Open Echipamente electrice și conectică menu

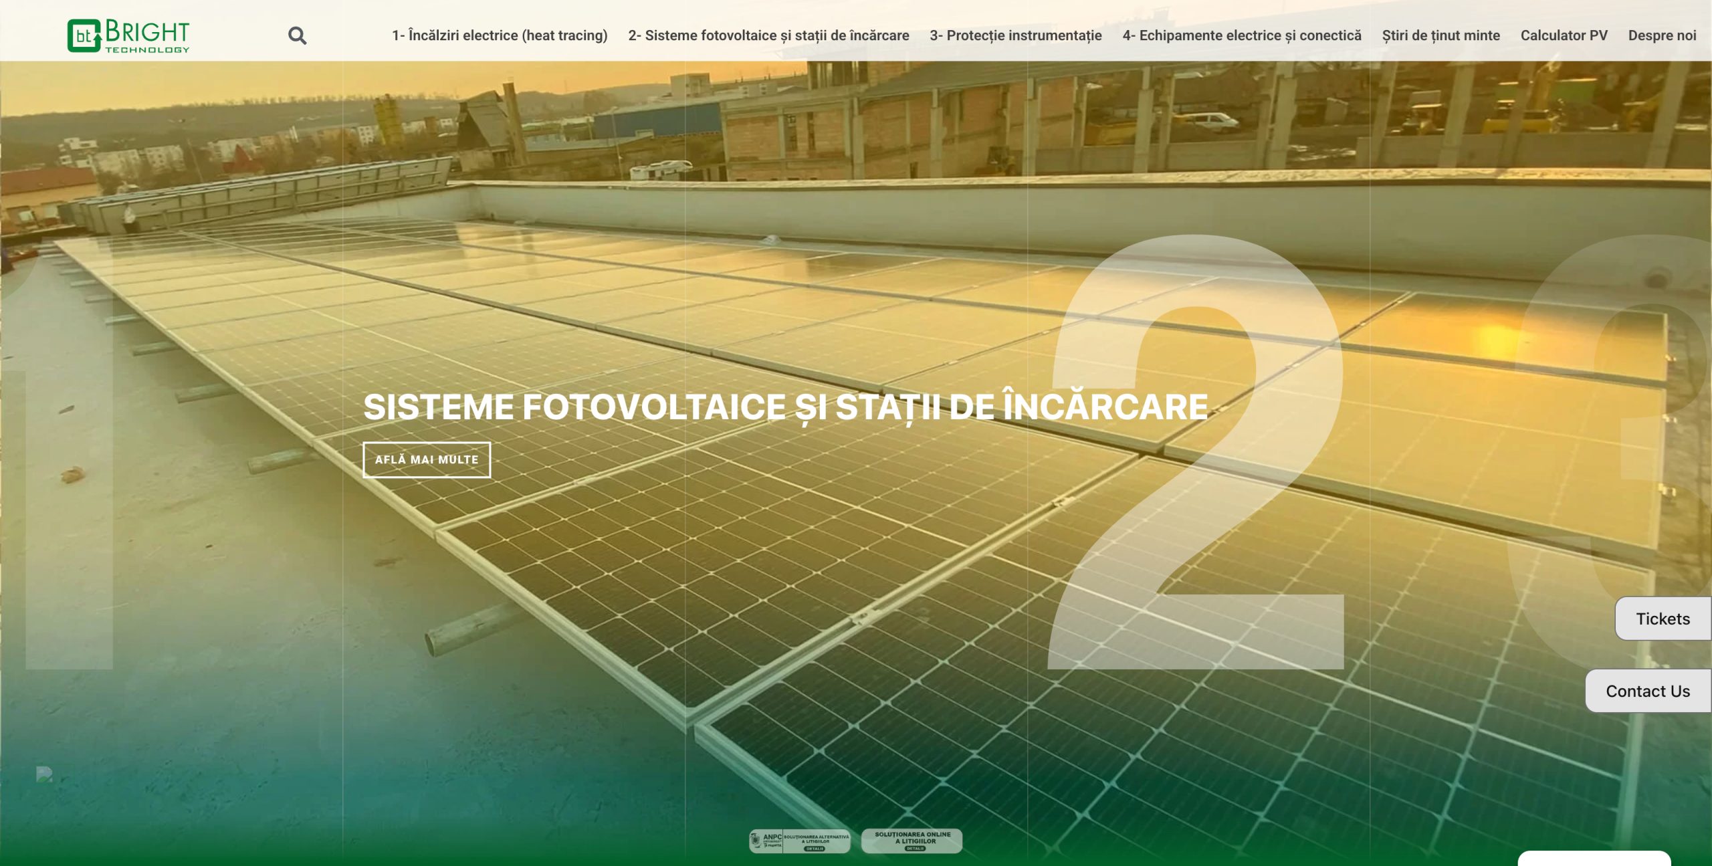[x=1242, y=35]
